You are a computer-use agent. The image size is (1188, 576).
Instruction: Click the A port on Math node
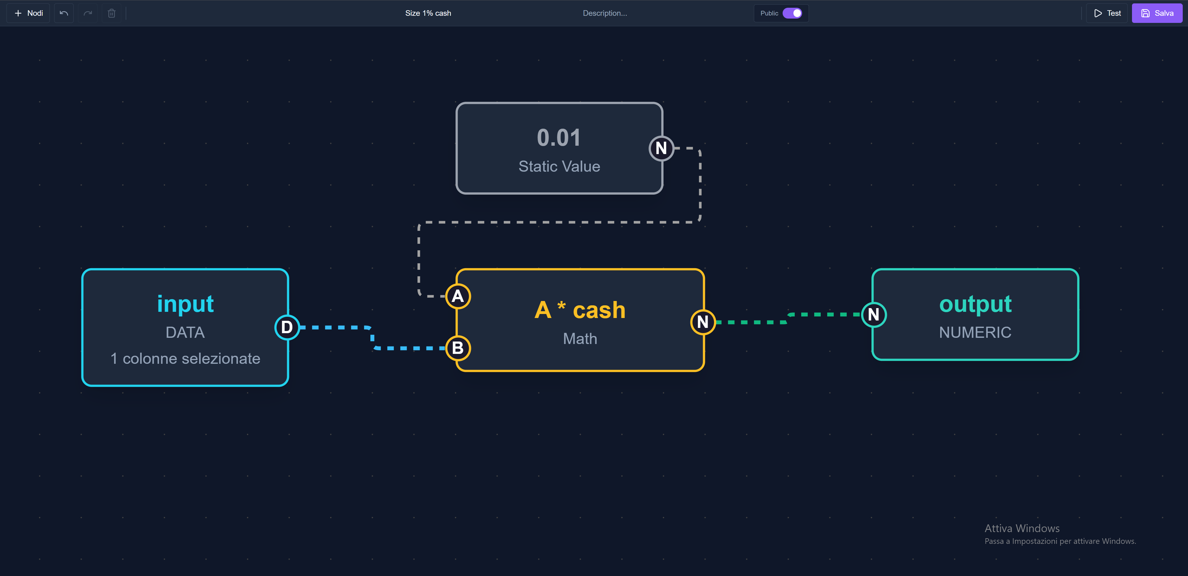click(x=457, y=296)
